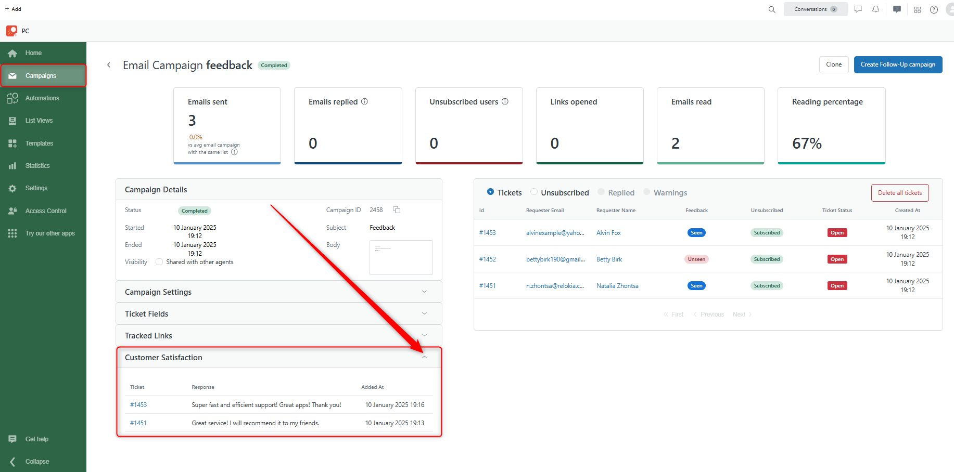Click response 'Great service! I will recommend'
The height and width of the screenshot is (472, 954).
(x=256, y=423)
